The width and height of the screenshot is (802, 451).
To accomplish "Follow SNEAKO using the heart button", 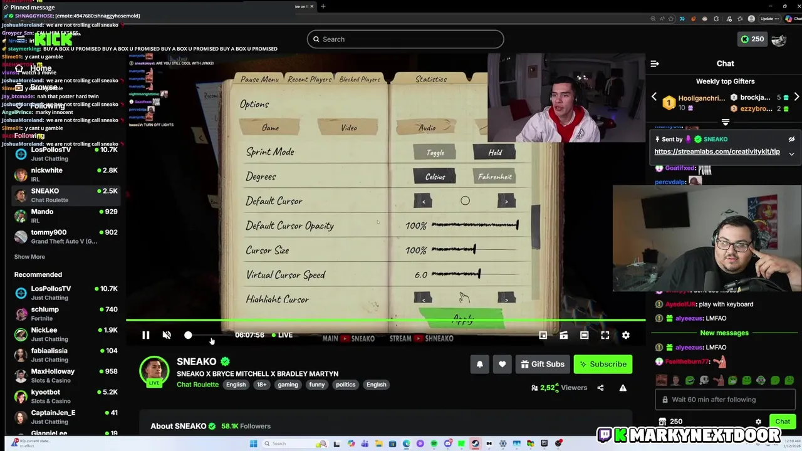I will tap(502, 364).
